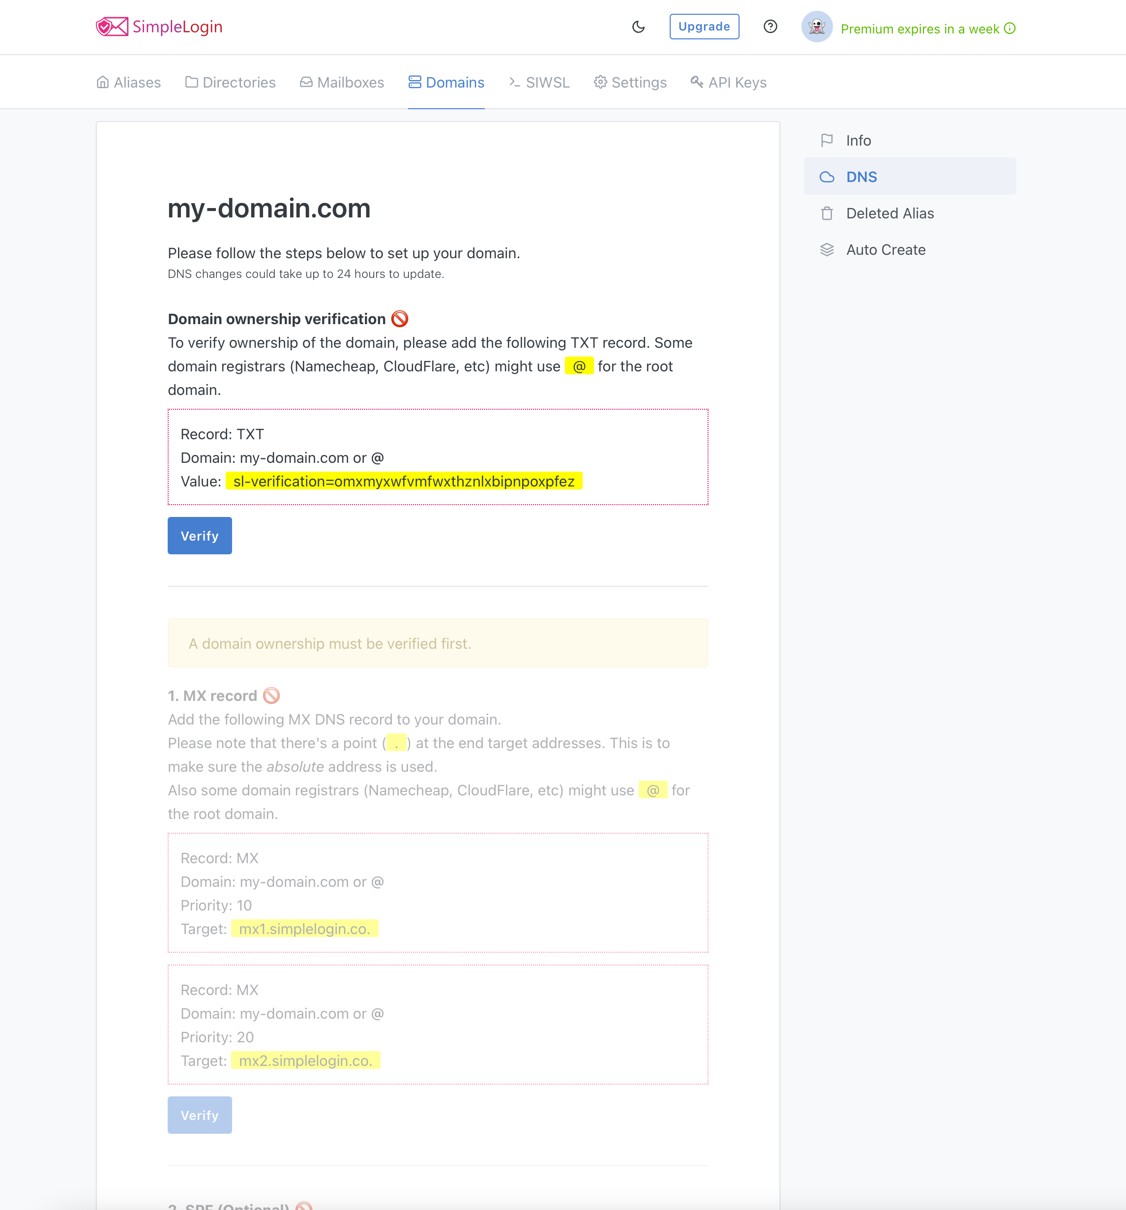Click the not-verified icon beside Domain ownership verification

coord(400,318)
